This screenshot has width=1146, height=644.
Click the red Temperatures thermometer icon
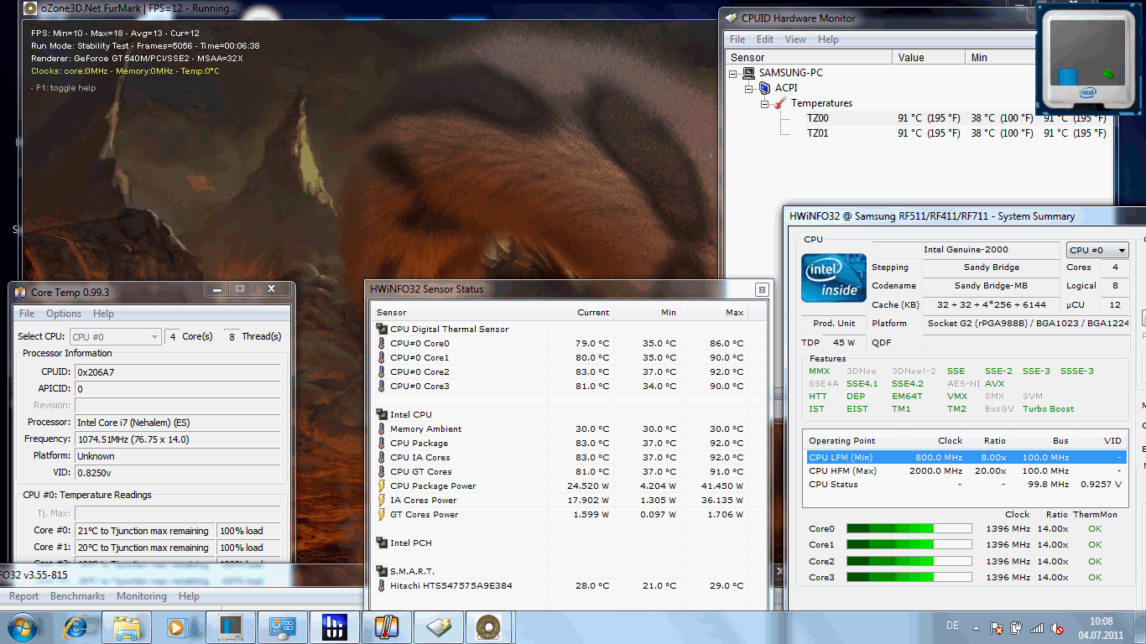780,103
